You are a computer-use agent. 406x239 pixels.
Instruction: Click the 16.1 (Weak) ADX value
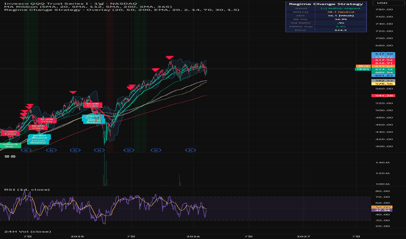click(x=341, y=16)
